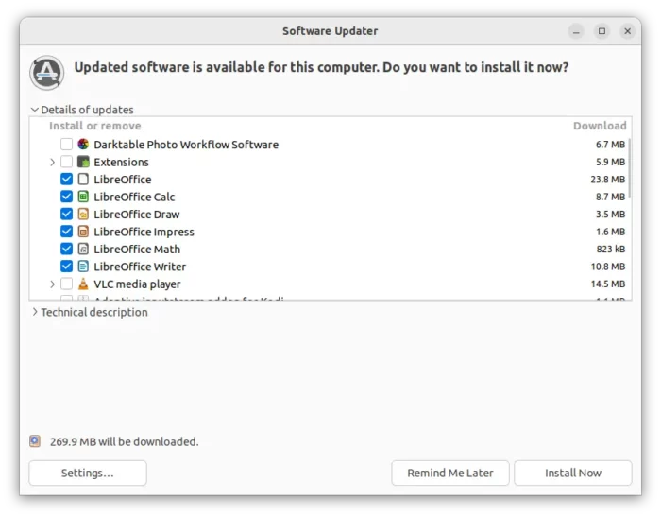Click the LibreOffice Writer document icon
661x517 pixels.
(x=83, y=267)
